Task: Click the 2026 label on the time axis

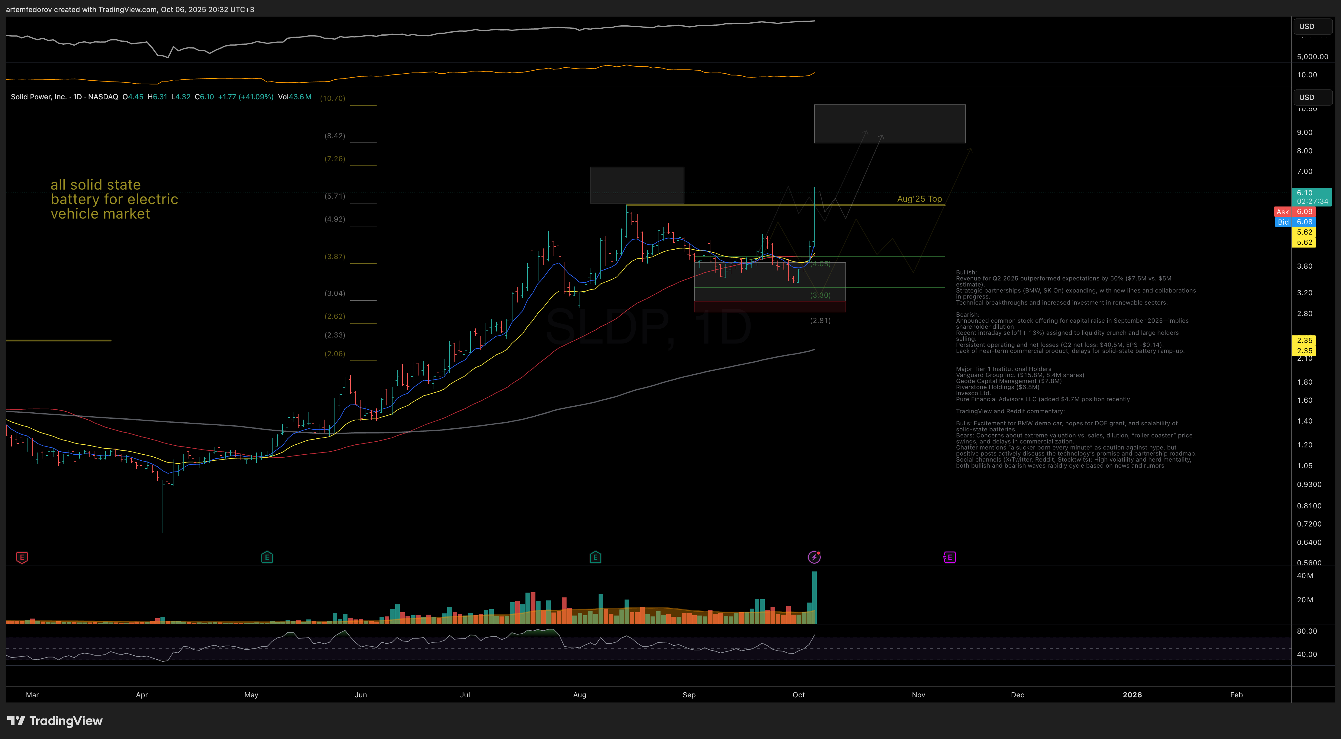Action: (1132, 695)
